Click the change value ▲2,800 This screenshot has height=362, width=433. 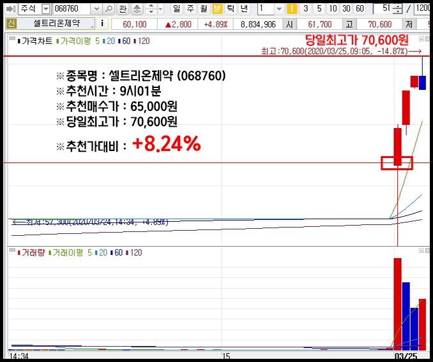tap(178, 24)
